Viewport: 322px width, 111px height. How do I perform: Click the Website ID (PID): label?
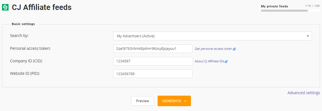(x=25, y=73)
